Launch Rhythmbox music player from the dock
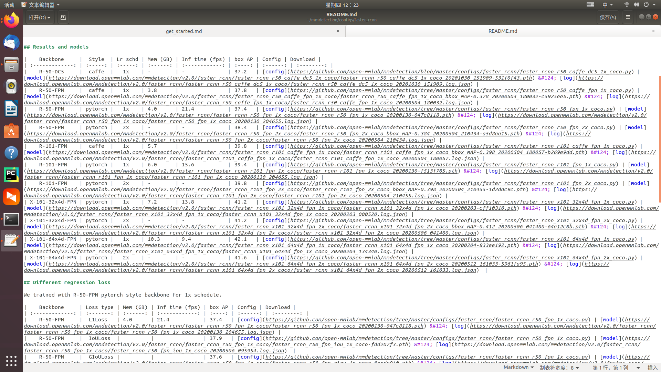 click(x=11, y=86)
